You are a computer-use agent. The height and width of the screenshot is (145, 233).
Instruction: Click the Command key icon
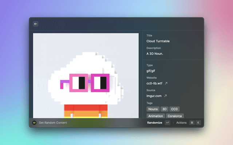click(x=192, y=123)
